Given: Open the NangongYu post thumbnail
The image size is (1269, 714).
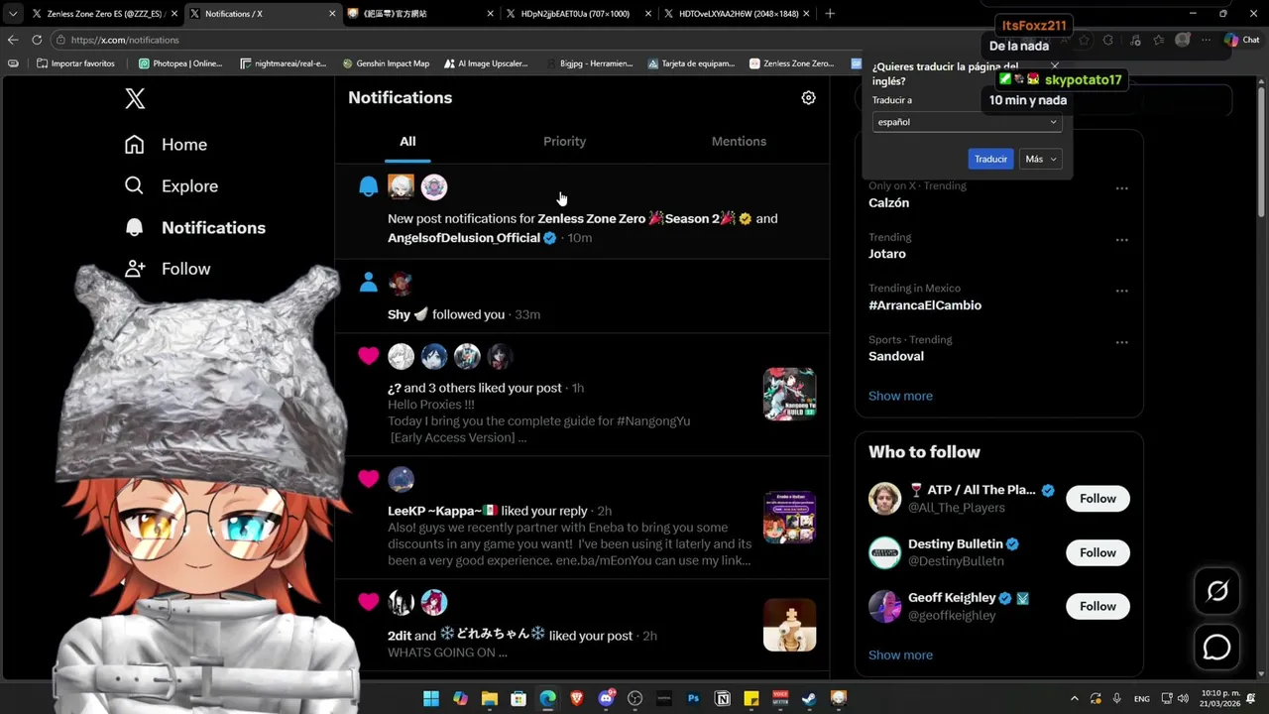Looking at the screenshot, I should point(789,394).
